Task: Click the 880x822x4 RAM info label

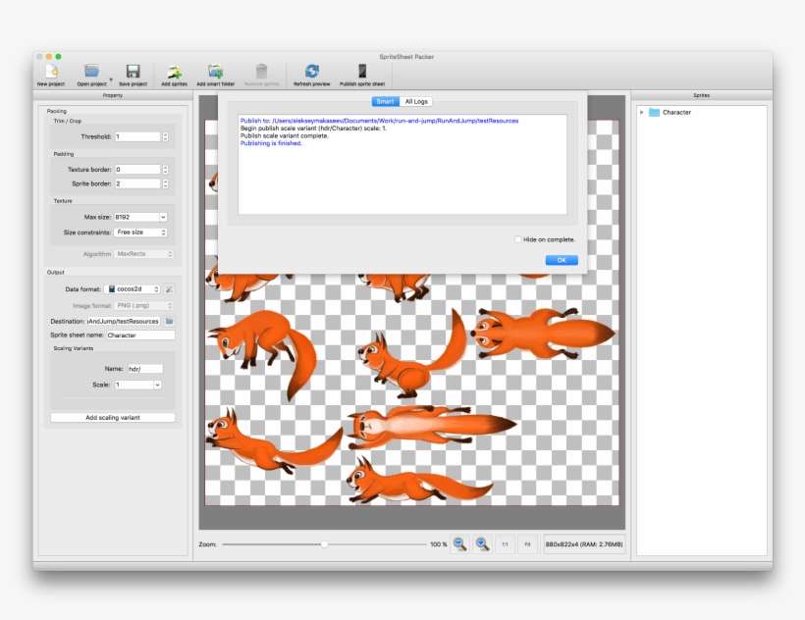Action: coord(584,544)
